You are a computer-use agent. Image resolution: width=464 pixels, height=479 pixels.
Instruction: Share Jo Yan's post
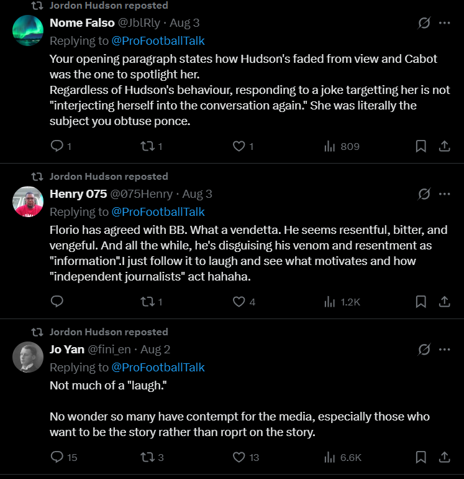(445, 457)
